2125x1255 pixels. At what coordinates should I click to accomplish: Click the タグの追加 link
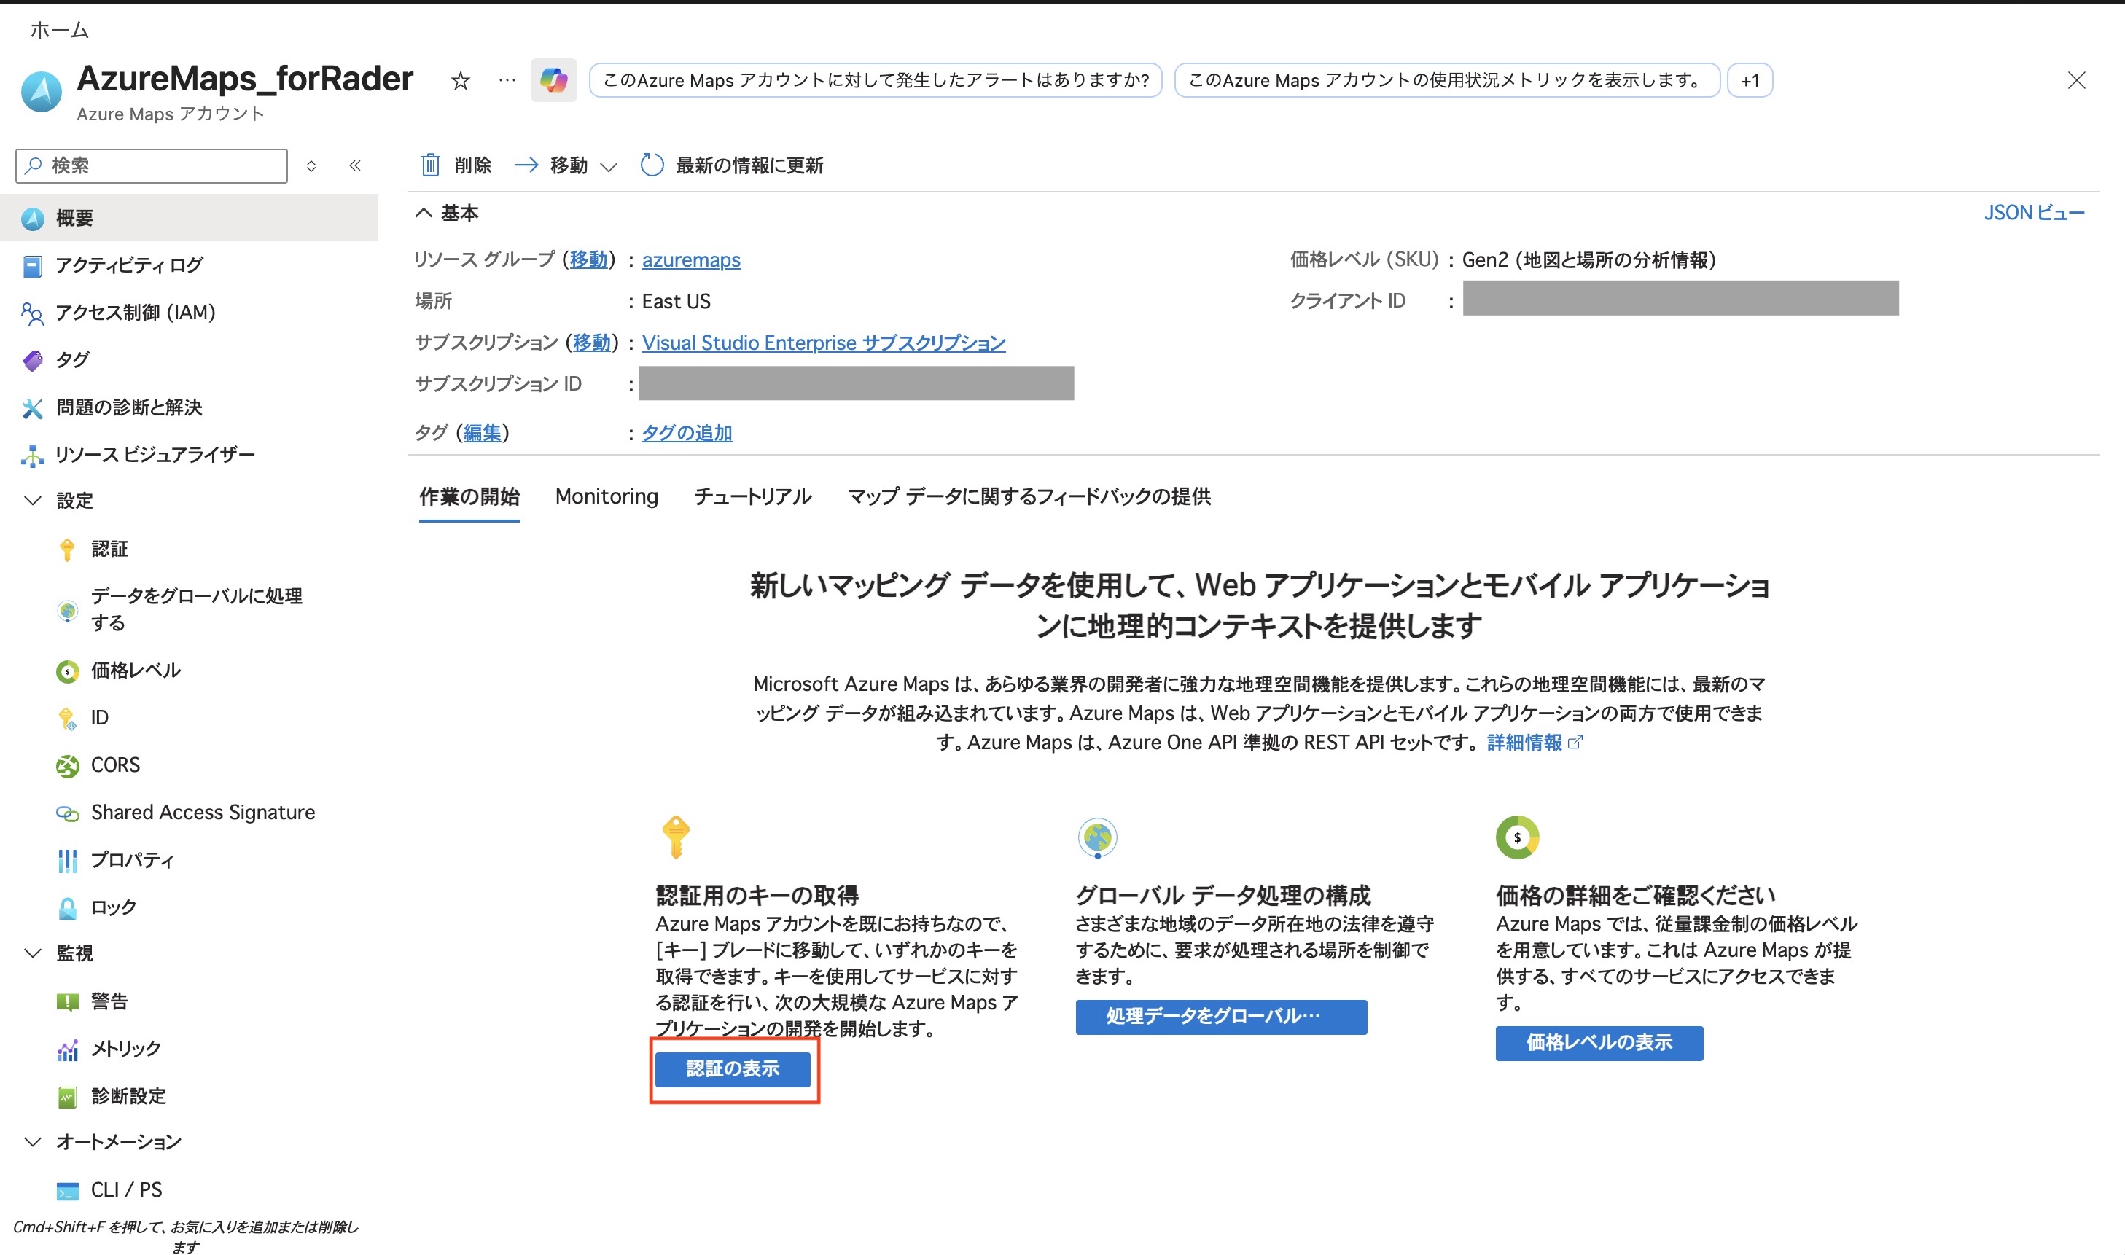click(687, 433)
